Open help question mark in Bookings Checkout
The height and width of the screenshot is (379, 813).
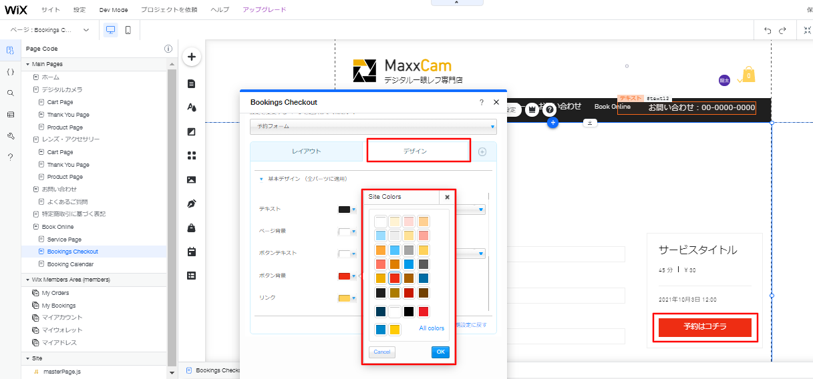pos(482,102)
